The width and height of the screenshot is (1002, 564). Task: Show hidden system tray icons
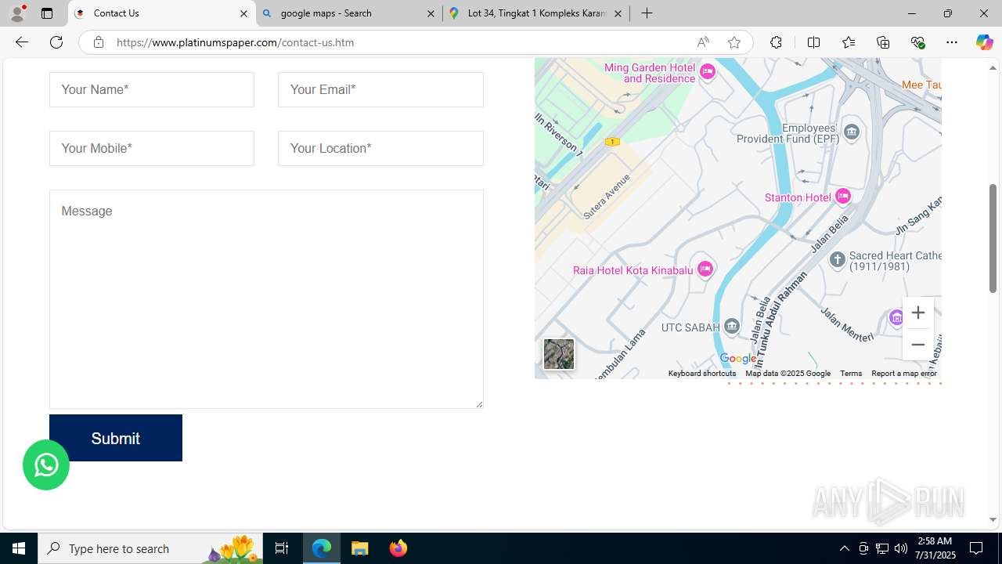pos(844,548)
